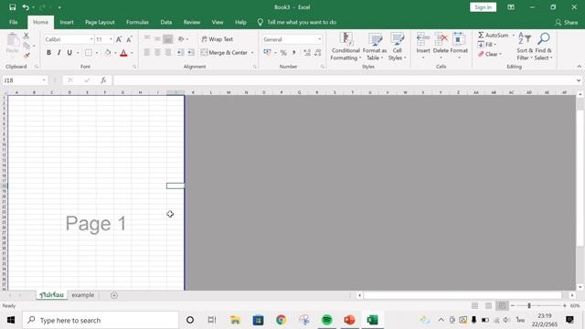Switch to the Review tab

tap(192, 22)
